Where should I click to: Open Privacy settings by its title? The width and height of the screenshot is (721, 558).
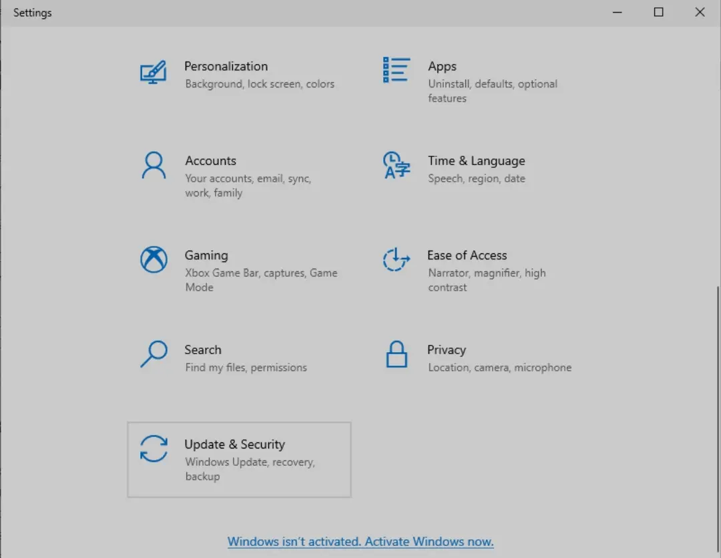click(x=447, y=350)
